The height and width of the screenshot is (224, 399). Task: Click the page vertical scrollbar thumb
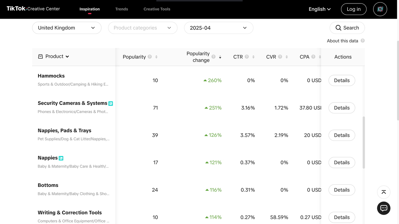point(397,80)
